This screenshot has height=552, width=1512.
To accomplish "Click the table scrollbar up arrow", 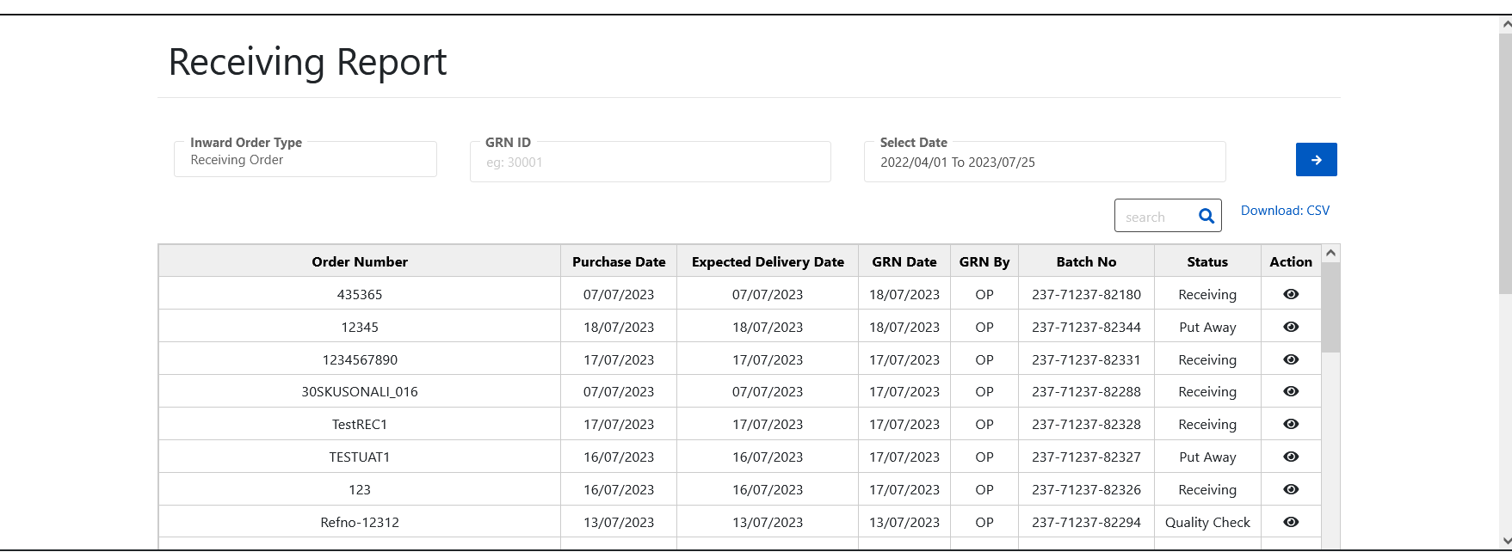I will (x=1330, y=253).
